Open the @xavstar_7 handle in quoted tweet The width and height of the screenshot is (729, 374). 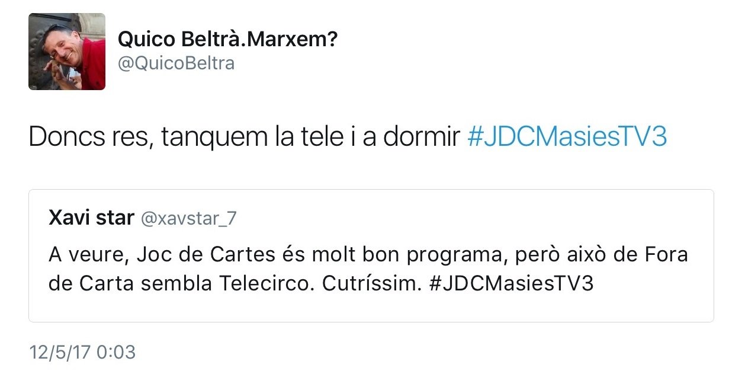coord(188,219)
